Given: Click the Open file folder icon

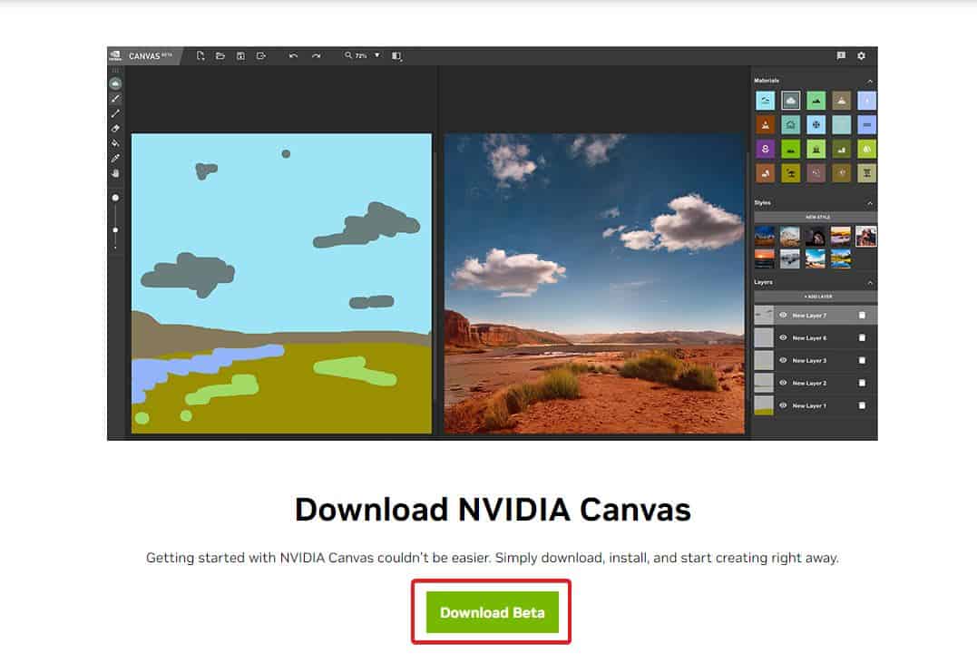Looking at the screenshot, I should pyautogui.click(x=220, y=56).
